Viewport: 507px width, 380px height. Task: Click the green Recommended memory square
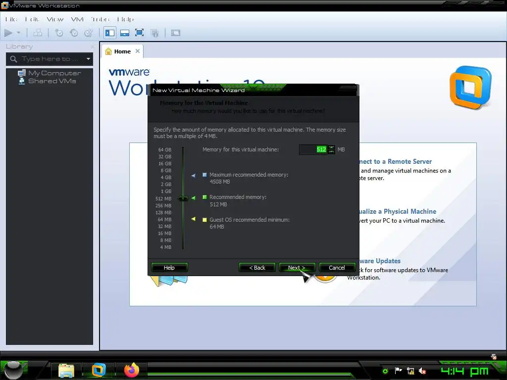click(204, 197)
